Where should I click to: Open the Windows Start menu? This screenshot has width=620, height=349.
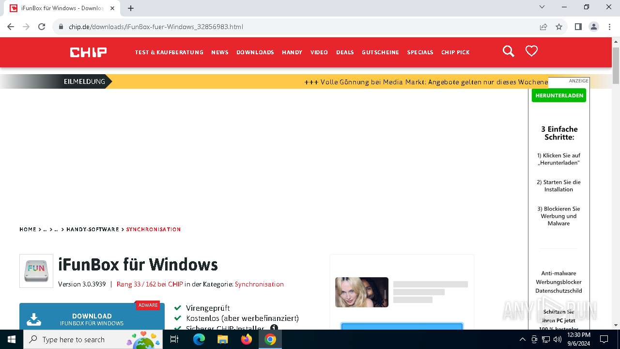click(12, 339)
